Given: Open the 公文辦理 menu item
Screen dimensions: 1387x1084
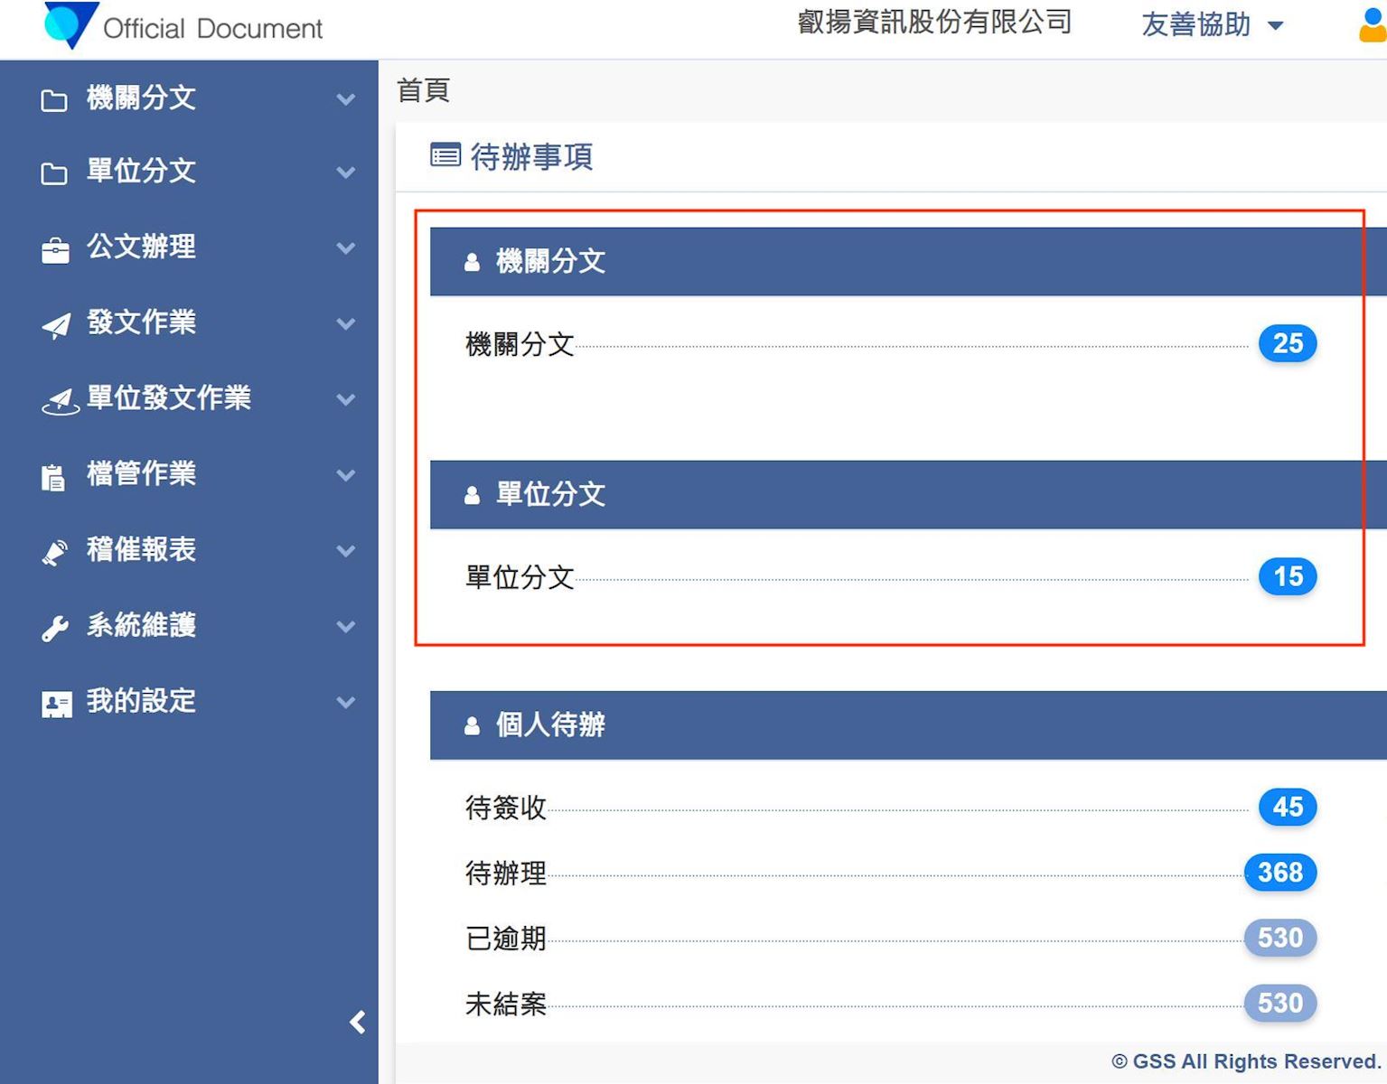Looking at the screenshot, I should coord(141,247).
